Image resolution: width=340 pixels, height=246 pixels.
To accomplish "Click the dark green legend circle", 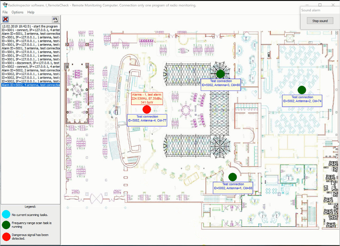I will click(6, 225).
